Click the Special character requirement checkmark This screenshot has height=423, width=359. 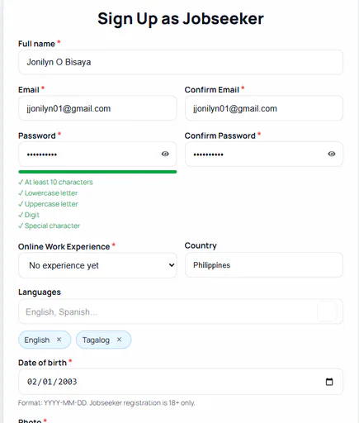click(x=21, y=226)
